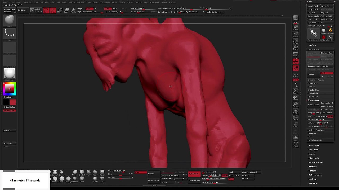Activate Edit mode button

click(x=46, y=11)
